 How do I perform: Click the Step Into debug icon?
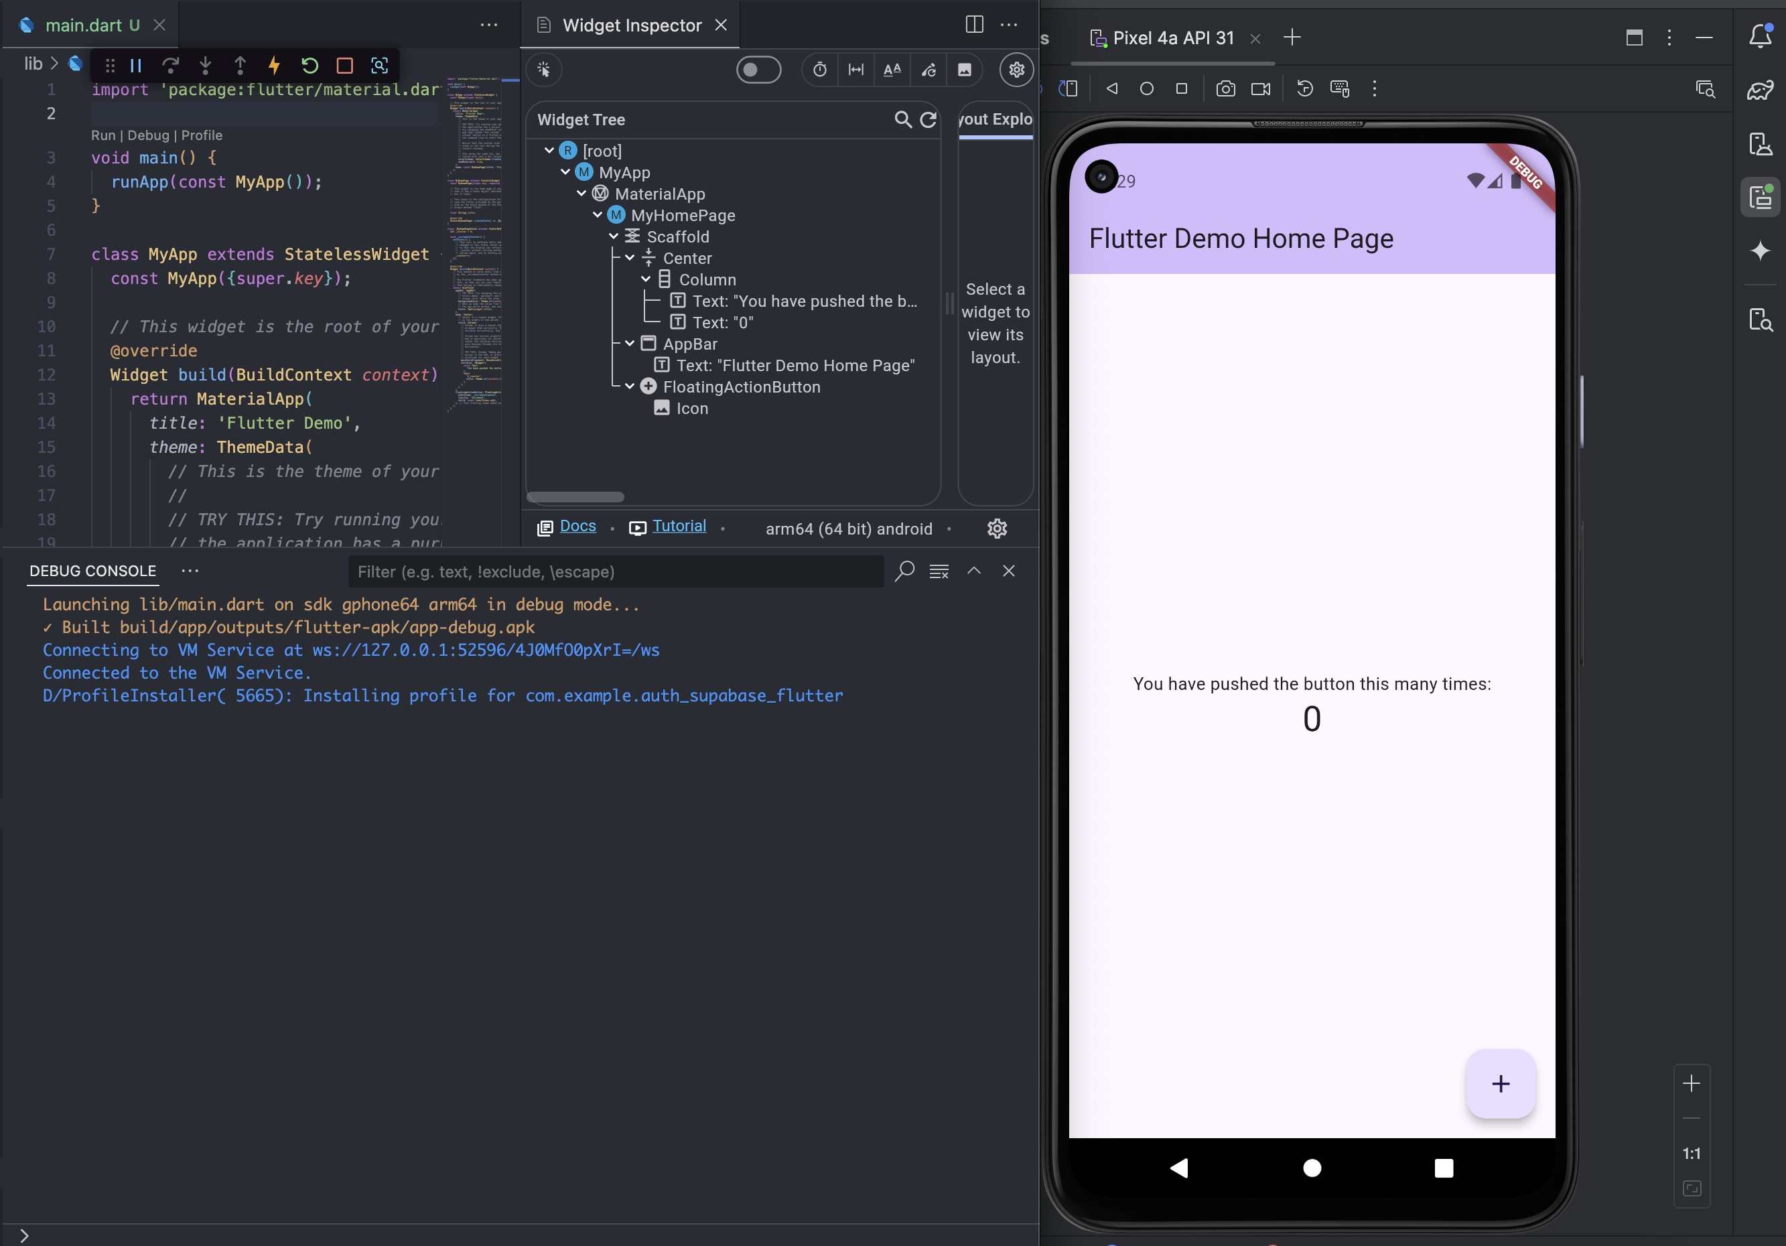tap(206, 66)
